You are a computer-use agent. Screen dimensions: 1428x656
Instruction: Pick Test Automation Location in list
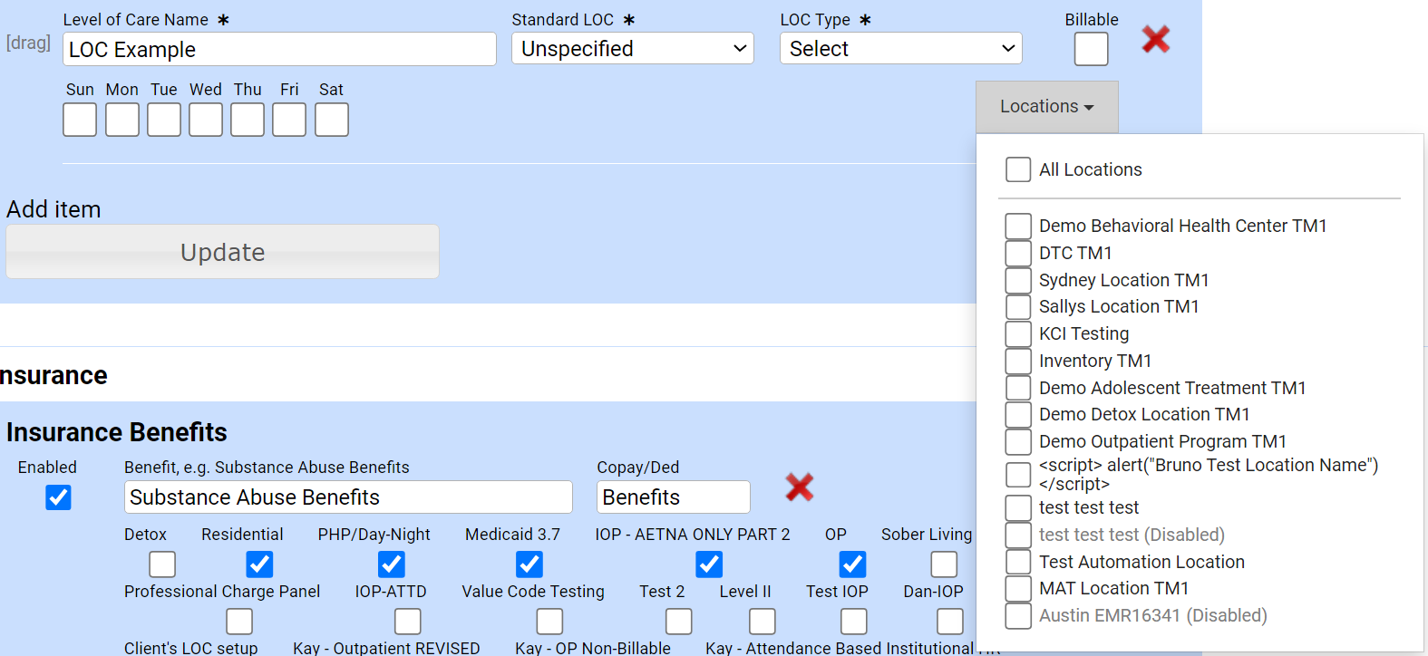coord(1018,562)
